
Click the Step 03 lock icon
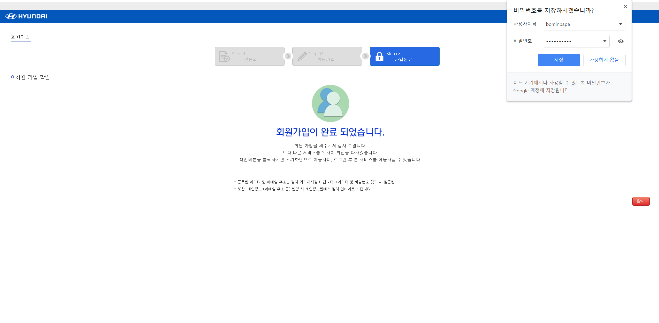(x=379, y=56)
